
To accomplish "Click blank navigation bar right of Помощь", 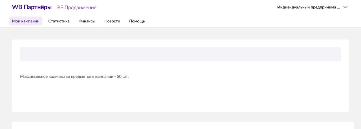I will pos(240,21).
